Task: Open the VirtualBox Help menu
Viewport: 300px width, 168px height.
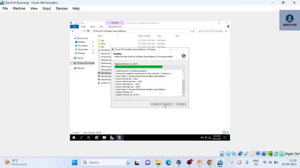Action: pos(76,8)
